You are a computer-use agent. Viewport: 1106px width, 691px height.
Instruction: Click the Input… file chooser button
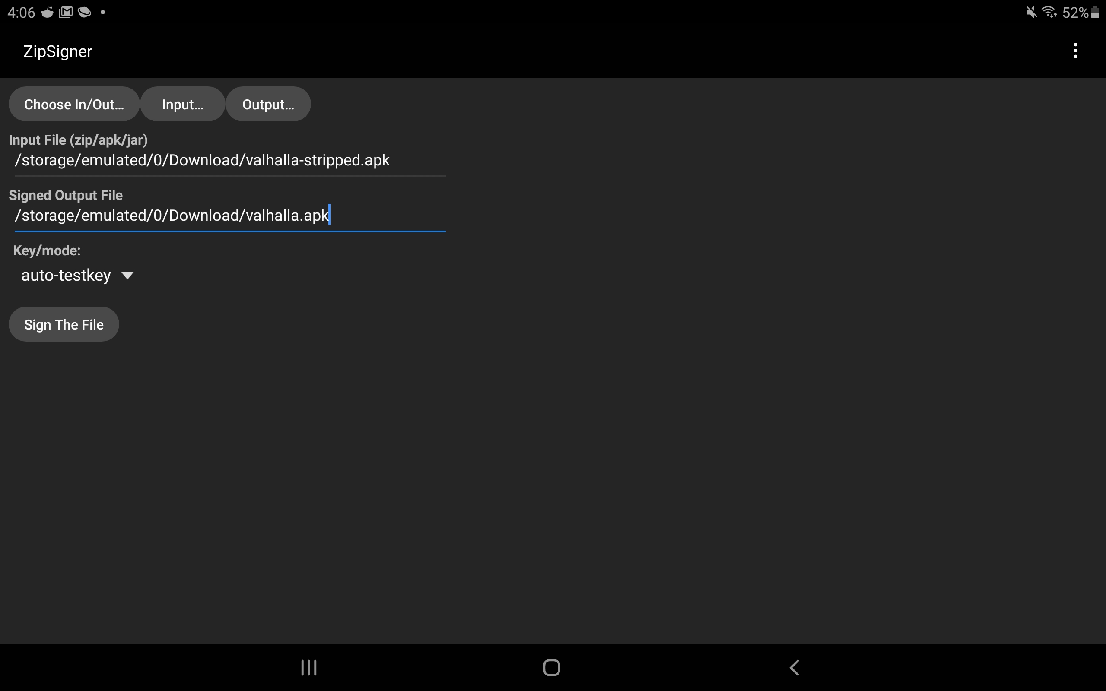click(182, 104)
